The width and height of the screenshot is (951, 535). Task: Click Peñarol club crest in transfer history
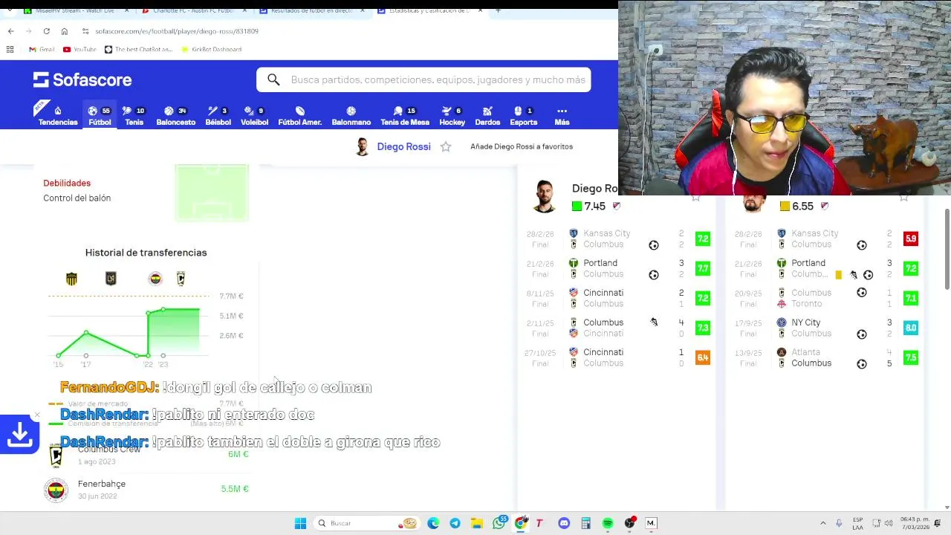pyautogui.click(x=71, y=279)
